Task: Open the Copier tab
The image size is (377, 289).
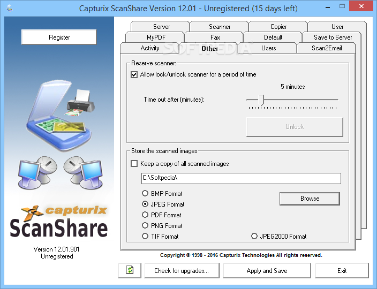Action: pyautogui.click(x=278, y=26)
